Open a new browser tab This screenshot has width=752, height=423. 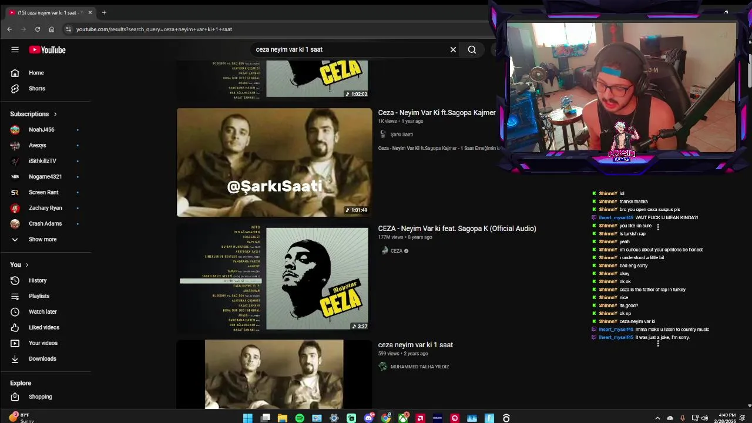tap(104, 12)
